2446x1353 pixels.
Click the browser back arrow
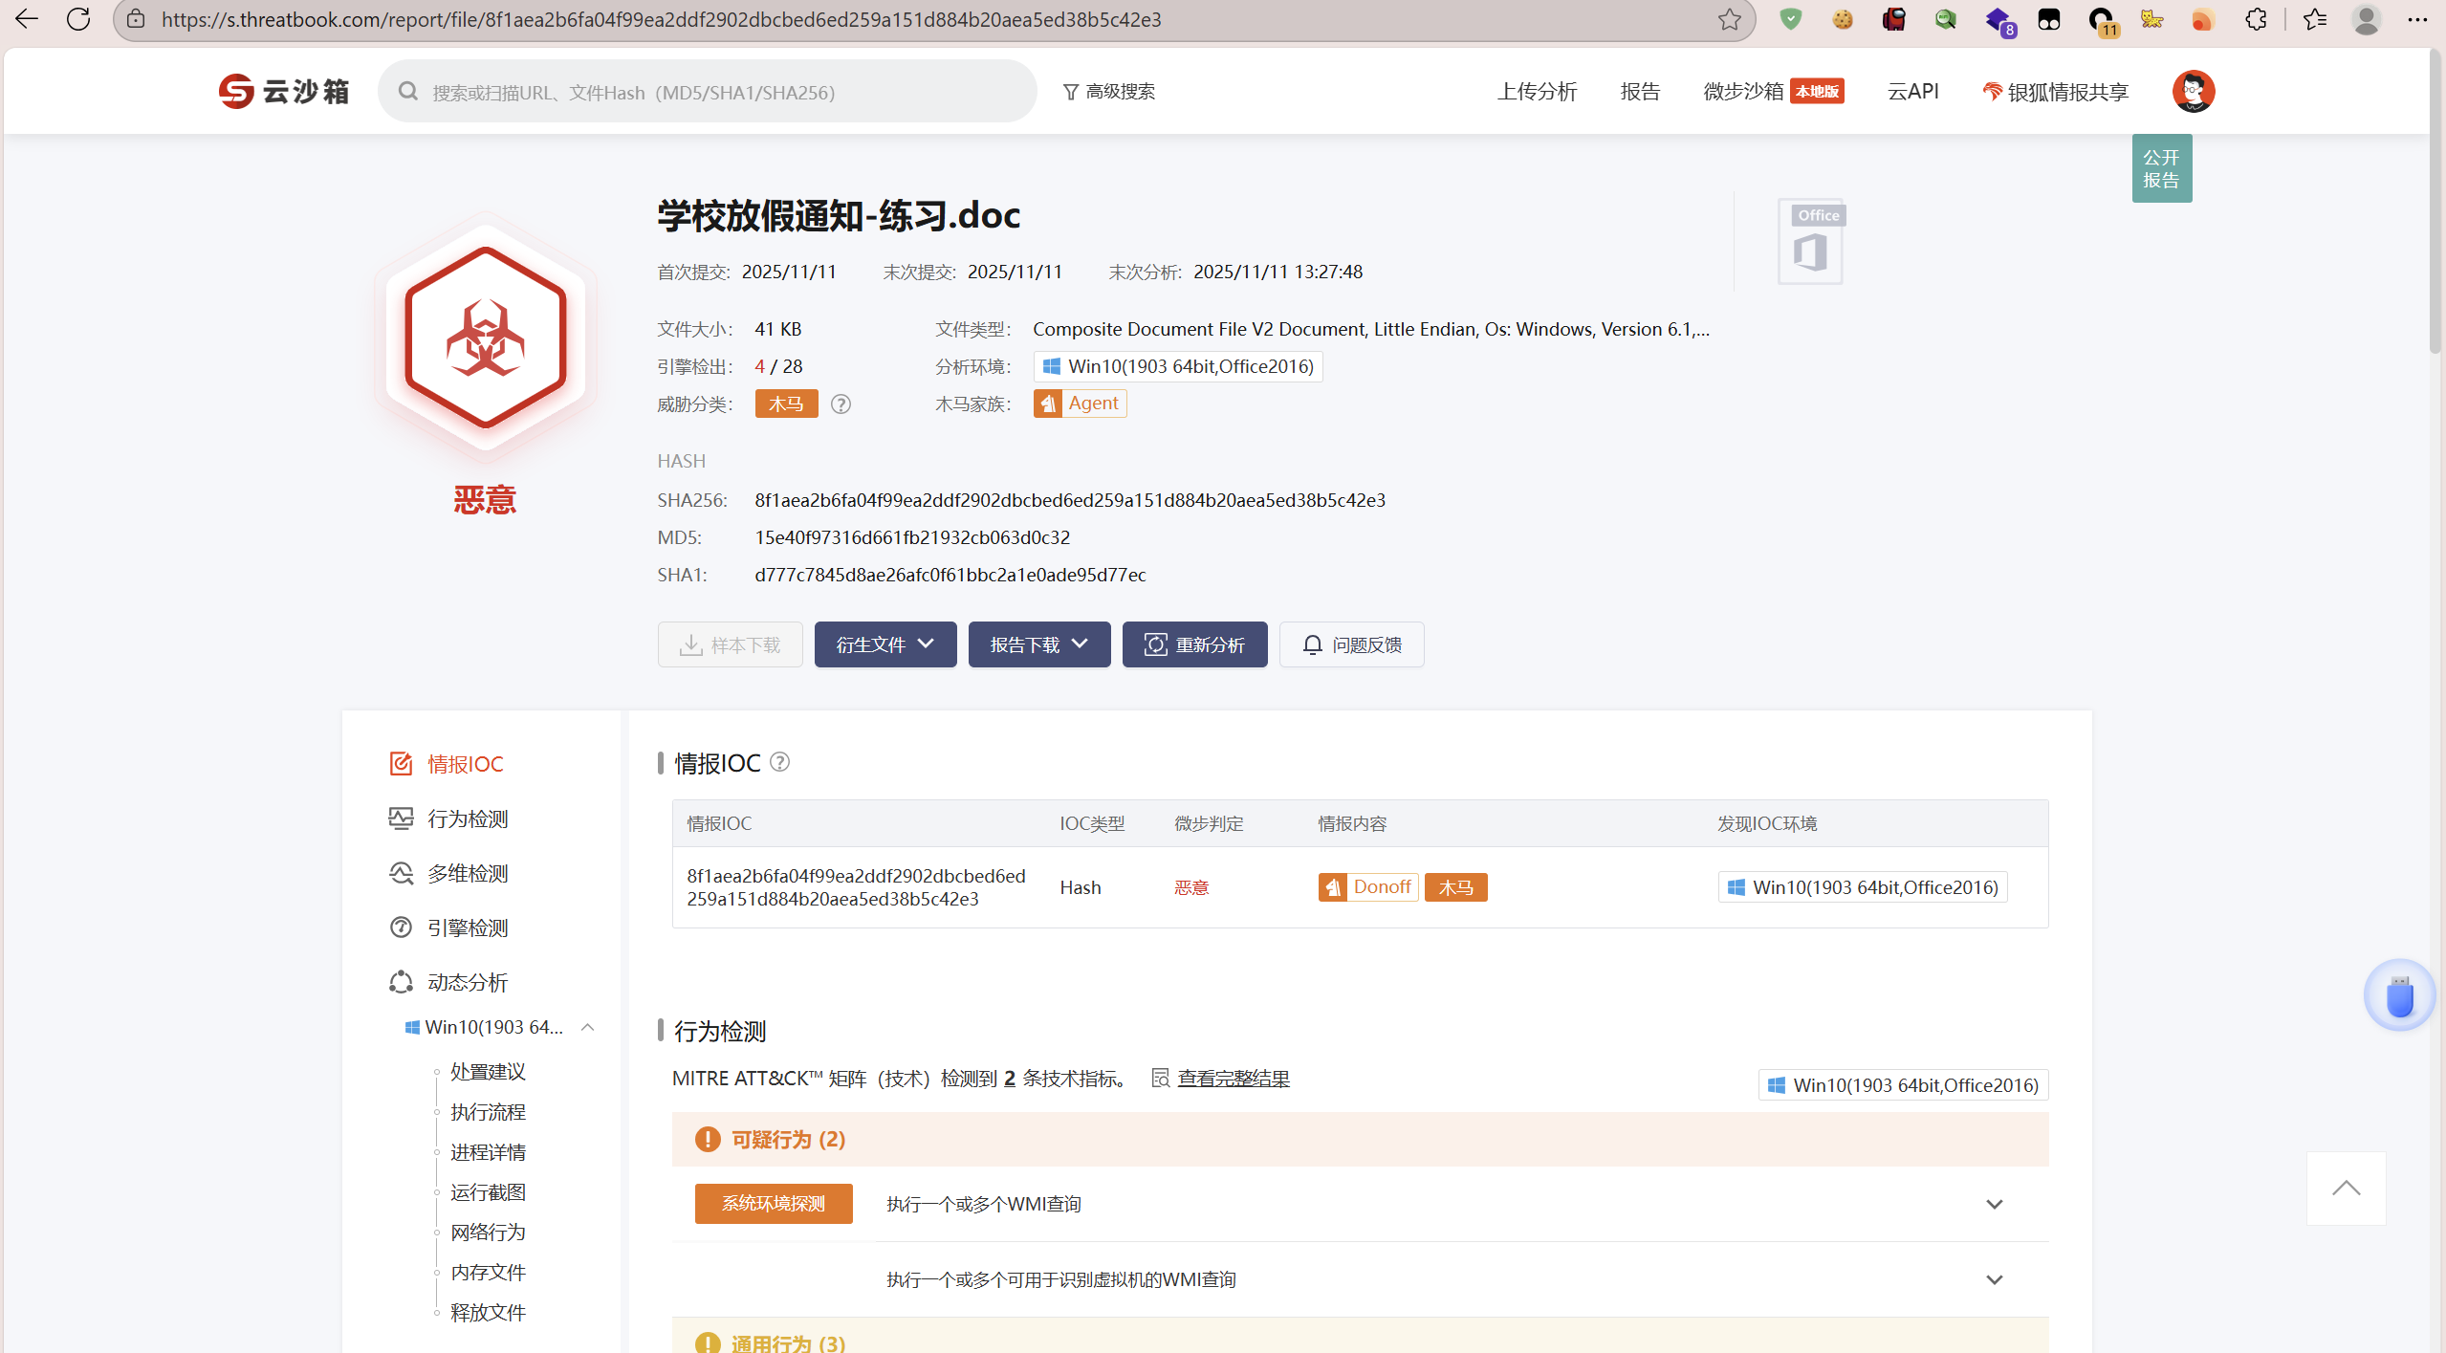pos(27,19)
